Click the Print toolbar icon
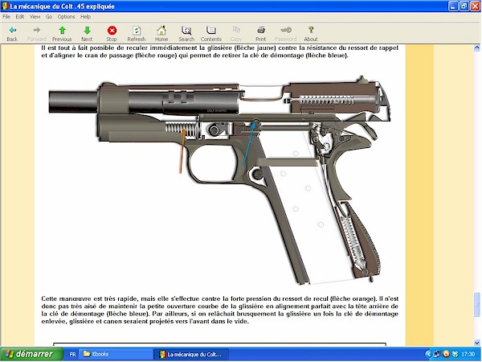Image resolution: width=482 pixels, height=362 pixels. pos(261,31)
